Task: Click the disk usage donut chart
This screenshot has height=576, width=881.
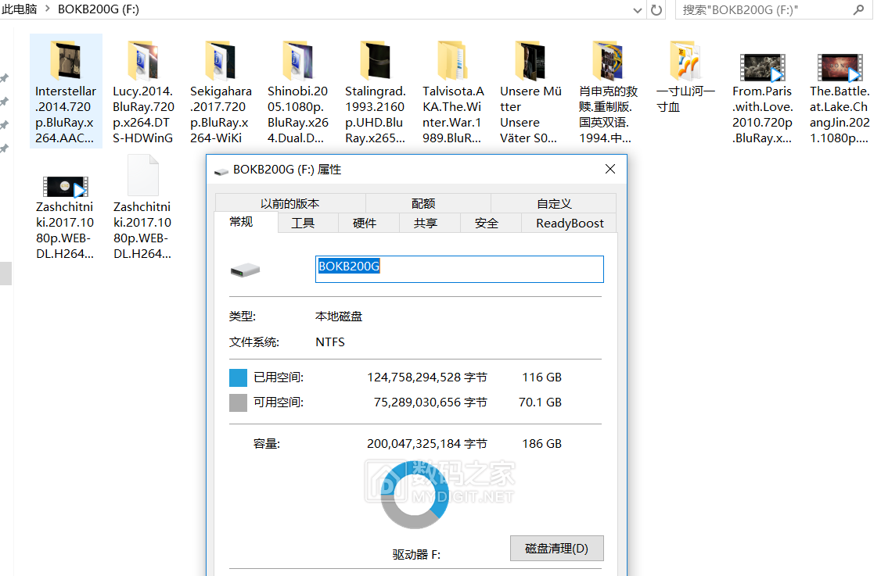Action: tap(415, 495)
